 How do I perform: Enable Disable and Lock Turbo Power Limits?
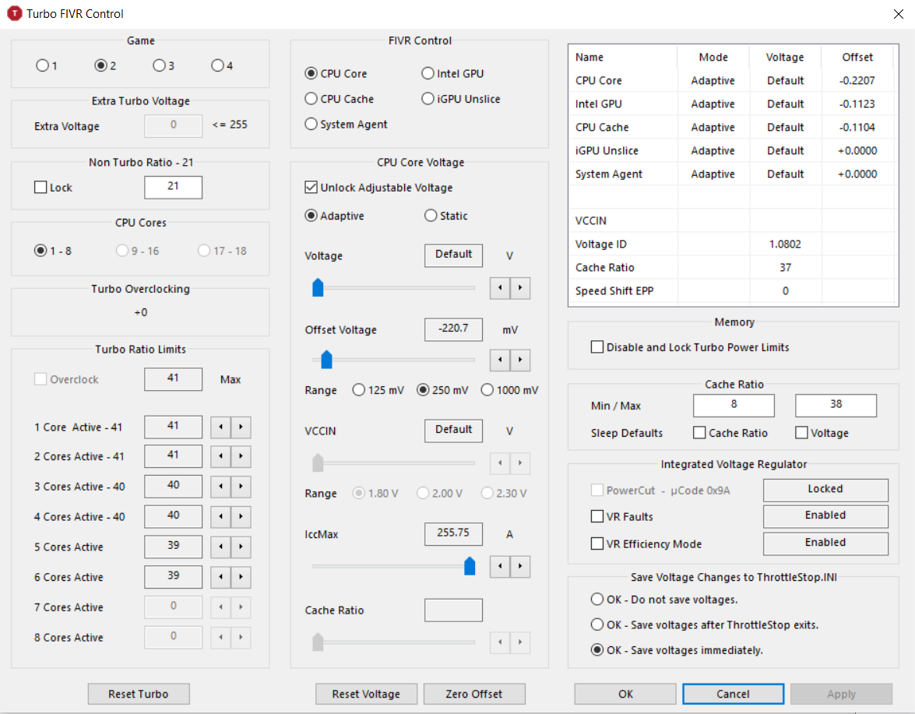[597, 347]
